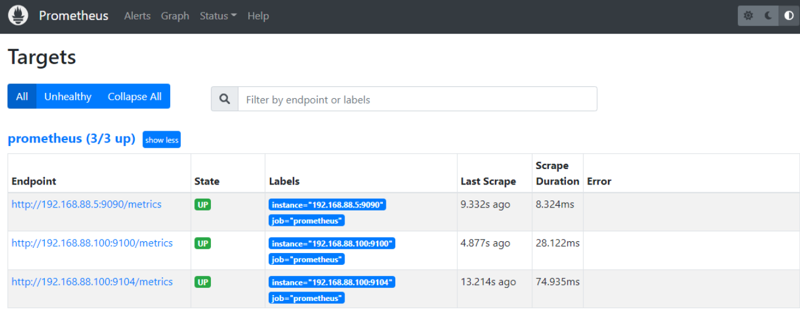Click the instance="192.168.88.100:9100" label badge
Viewport: 800px width, 311px height.
click(332, 243)
